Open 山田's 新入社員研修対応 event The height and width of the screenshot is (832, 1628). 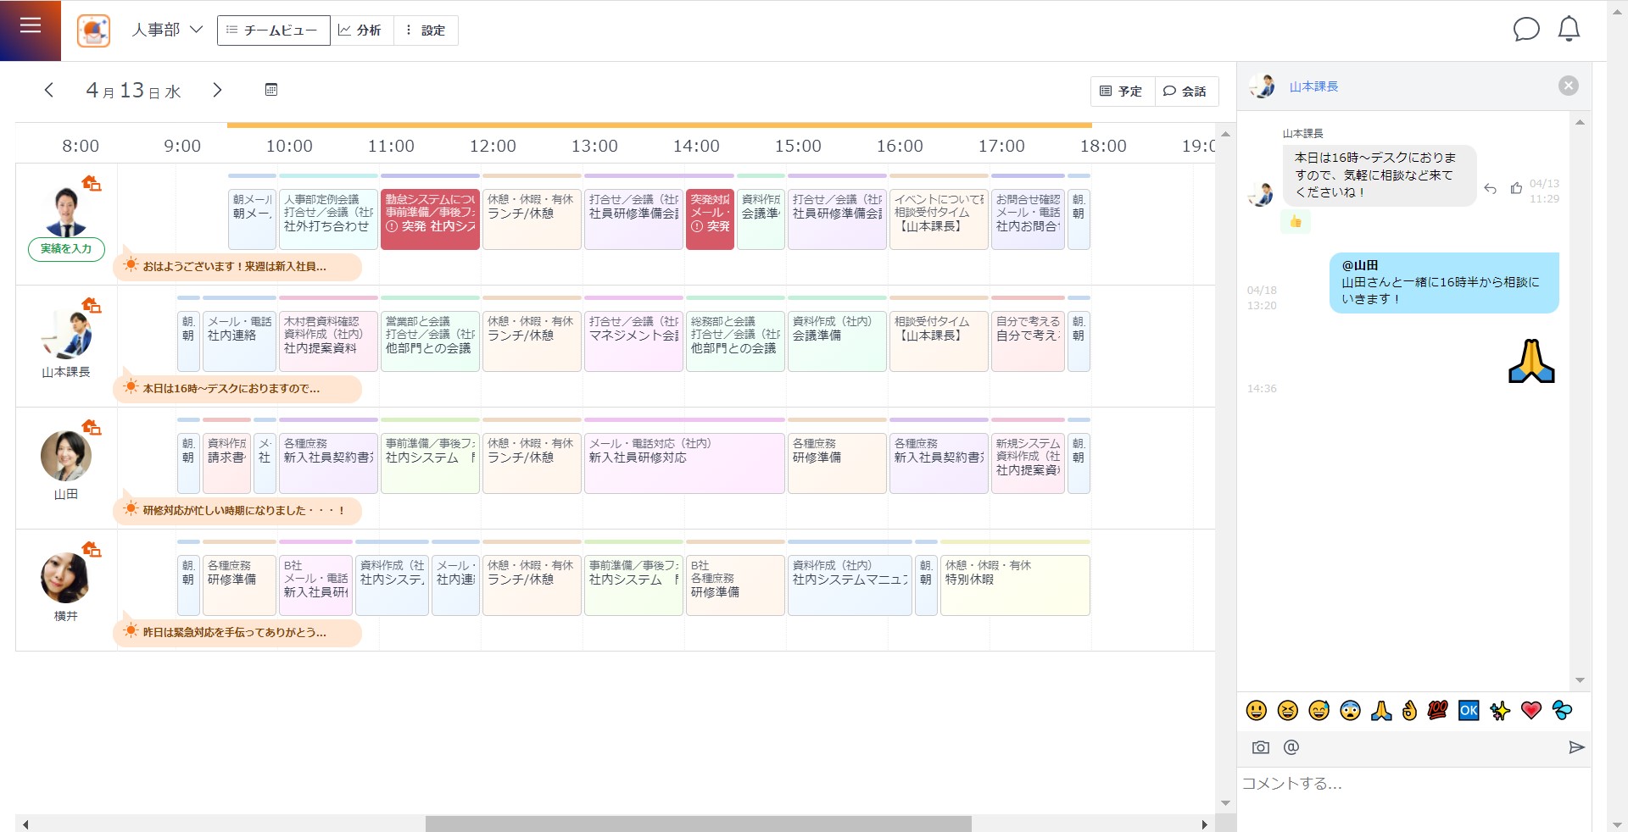(684, 463)
